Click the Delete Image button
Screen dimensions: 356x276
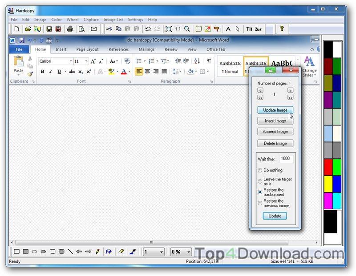pyautogui.click(x=275, y=143)
